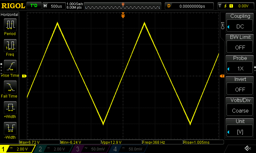This screenshot has width=256, height=153.
Task: Click the trigger source channel 1 badge
Action: (231, 6)
